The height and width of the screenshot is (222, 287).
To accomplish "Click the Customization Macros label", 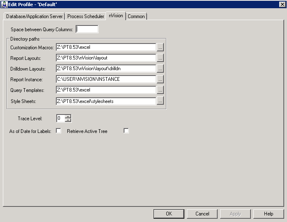I will point(32,48).
